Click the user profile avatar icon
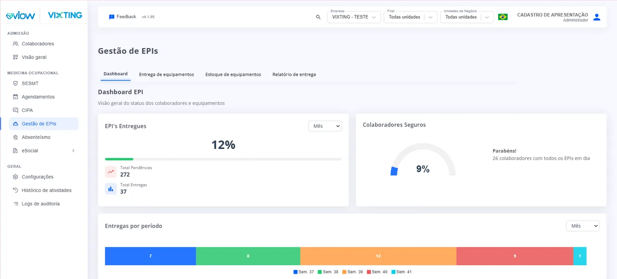Screen dimensions: 617x279 (597, 17)
